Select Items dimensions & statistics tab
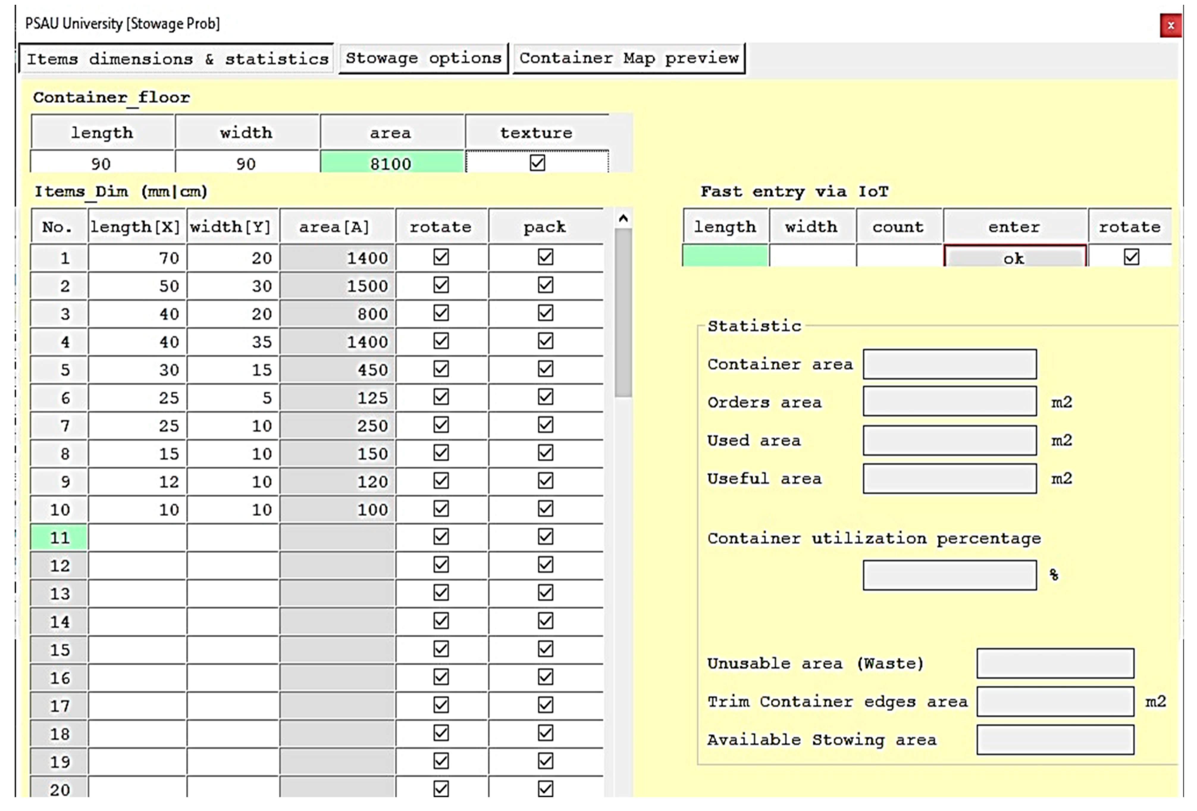Screen dimensions: 1197x811 point(177,59)
